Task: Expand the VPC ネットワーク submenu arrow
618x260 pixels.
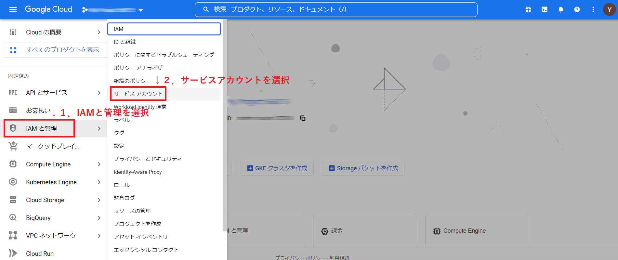Action: point(99,236)
